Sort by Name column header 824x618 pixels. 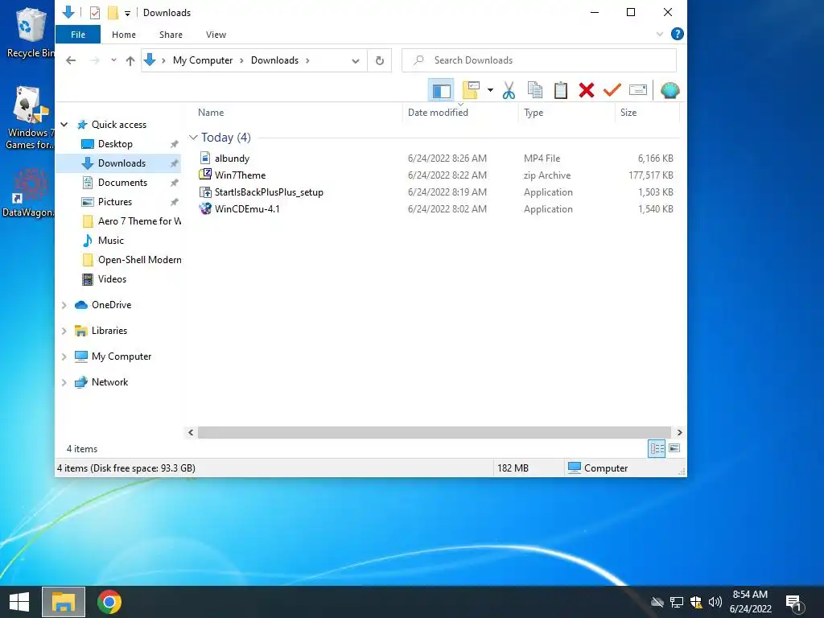[211, 113]
